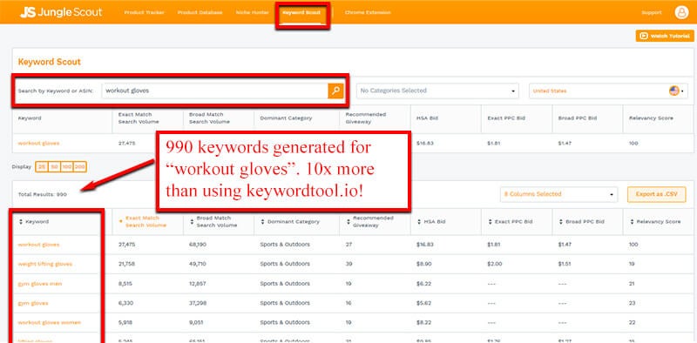Click the Total Results: 990 text
The image size is (697, 343).
click(x=43, y=195)
